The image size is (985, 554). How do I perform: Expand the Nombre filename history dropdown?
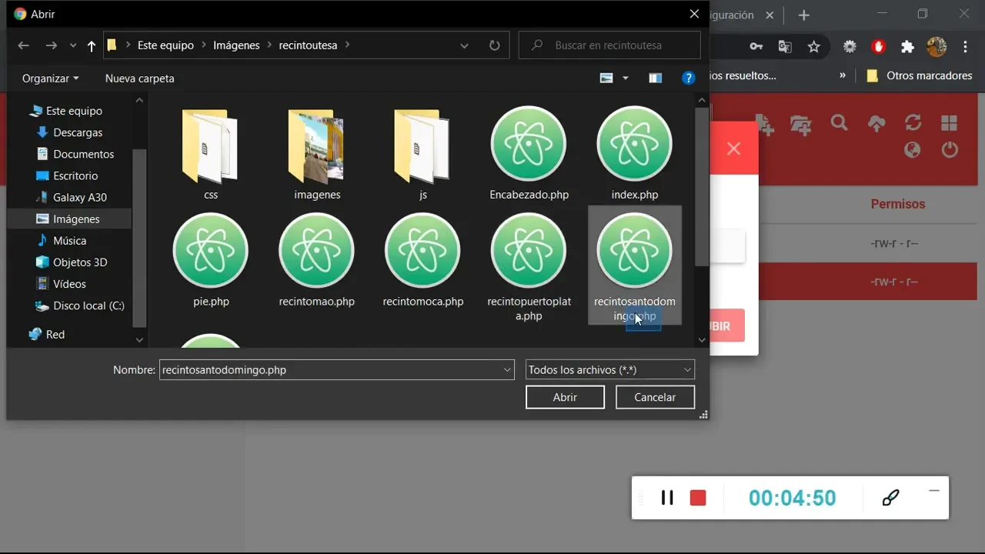(x=507, y=370)
